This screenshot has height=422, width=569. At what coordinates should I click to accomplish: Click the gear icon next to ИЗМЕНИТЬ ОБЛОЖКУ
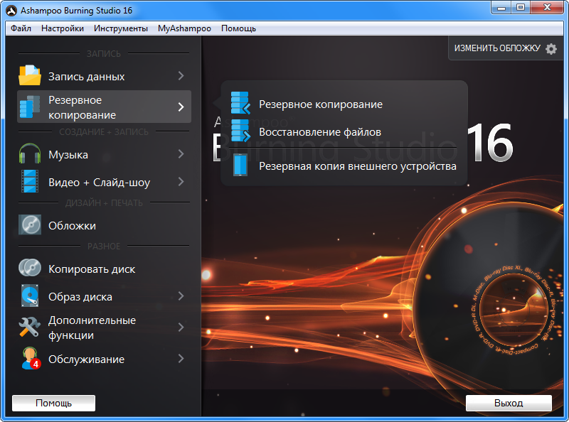pos(551,48)
